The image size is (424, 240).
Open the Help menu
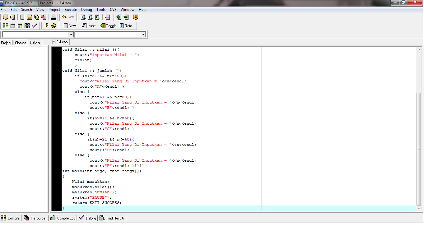pyautogui.click(x=142, y=10)
